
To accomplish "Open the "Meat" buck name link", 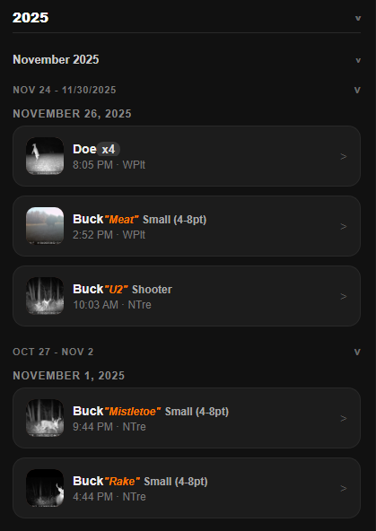I will coord(122,220).
